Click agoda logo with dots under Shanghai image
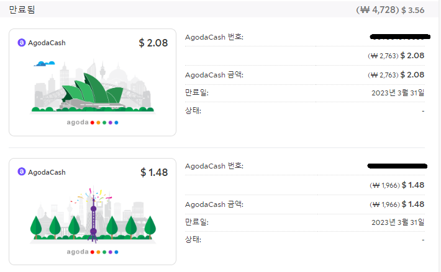This screenshot has height=272, width=441. [x=93, y=252]
